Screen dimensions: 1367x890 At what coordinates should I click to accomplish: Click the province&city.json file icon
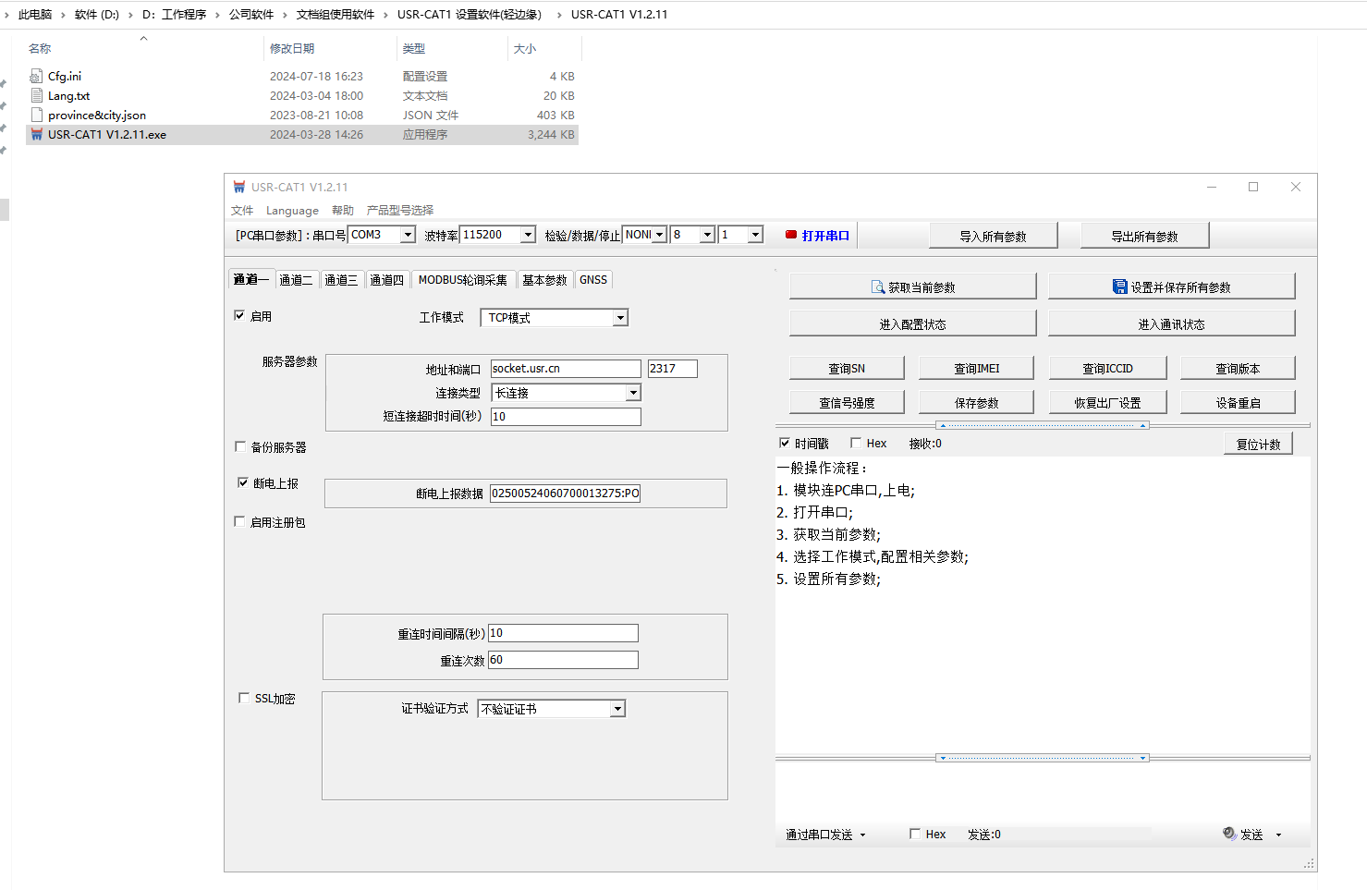(x=37, y=116)
